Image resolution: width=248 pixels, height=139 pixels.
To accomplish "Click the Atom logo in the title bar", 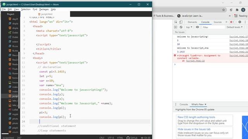I will (4, 4).
